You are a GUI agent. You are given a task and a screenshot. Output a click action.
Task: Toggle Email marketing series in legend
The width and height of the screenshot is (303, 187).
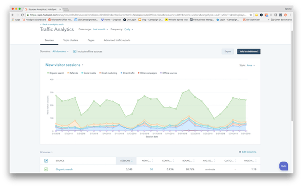(108, 73)
